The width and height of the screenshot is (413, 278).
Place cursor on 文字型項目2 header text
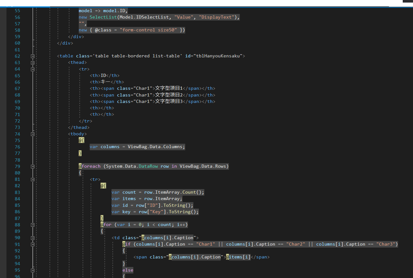(x=169, y=95)
